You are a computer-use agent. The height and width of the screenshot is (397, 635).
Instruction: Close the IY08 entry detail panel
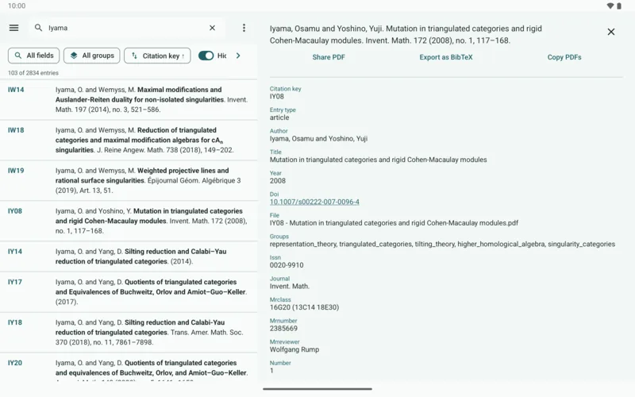611,32
